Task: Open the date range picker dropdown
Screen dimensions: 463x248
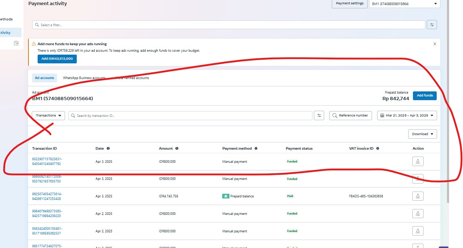Action: coord(407,115)
